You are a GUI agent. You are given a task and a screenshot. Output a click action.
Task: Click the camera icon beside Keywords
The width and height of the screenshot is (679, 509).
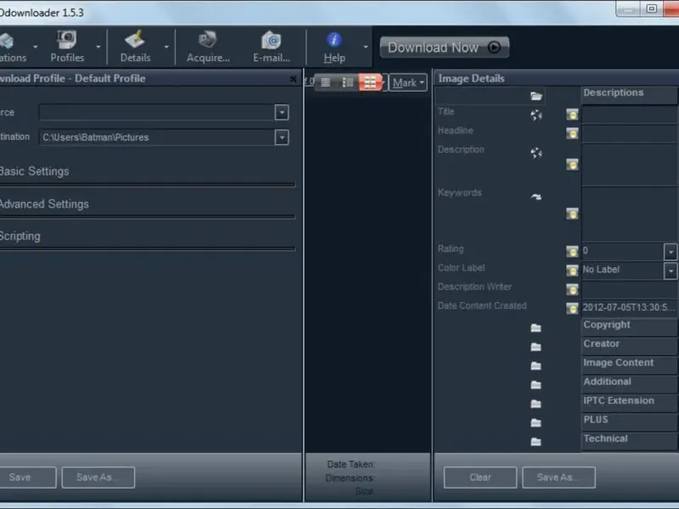[x=572, y=214]
